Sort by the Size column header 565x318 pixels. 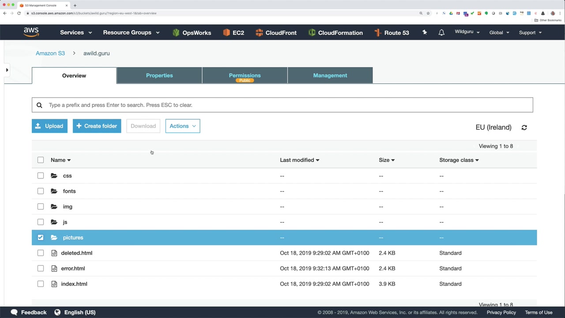387,160
